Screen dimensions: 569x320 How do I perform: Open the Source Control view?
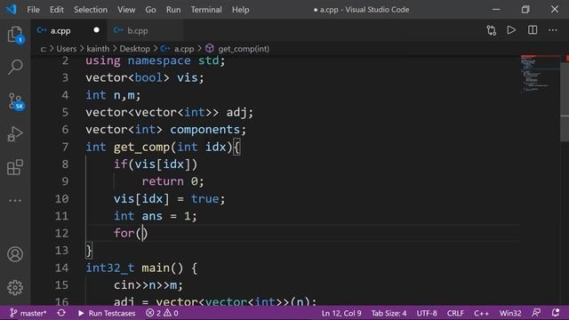(x=16, y=101)
